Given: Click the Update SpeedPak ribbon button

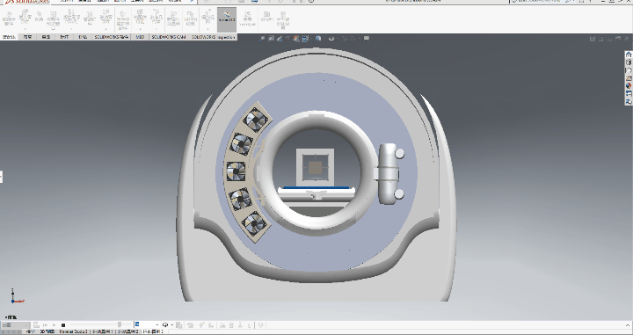Looking at the screenshot, I should [x=247, y=19].
